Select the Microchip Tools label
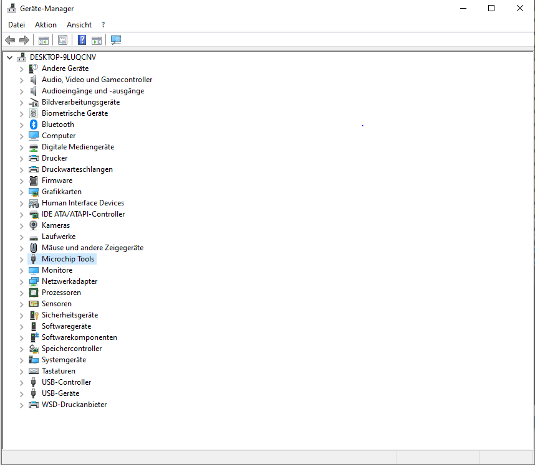 [x=68, y=259]
